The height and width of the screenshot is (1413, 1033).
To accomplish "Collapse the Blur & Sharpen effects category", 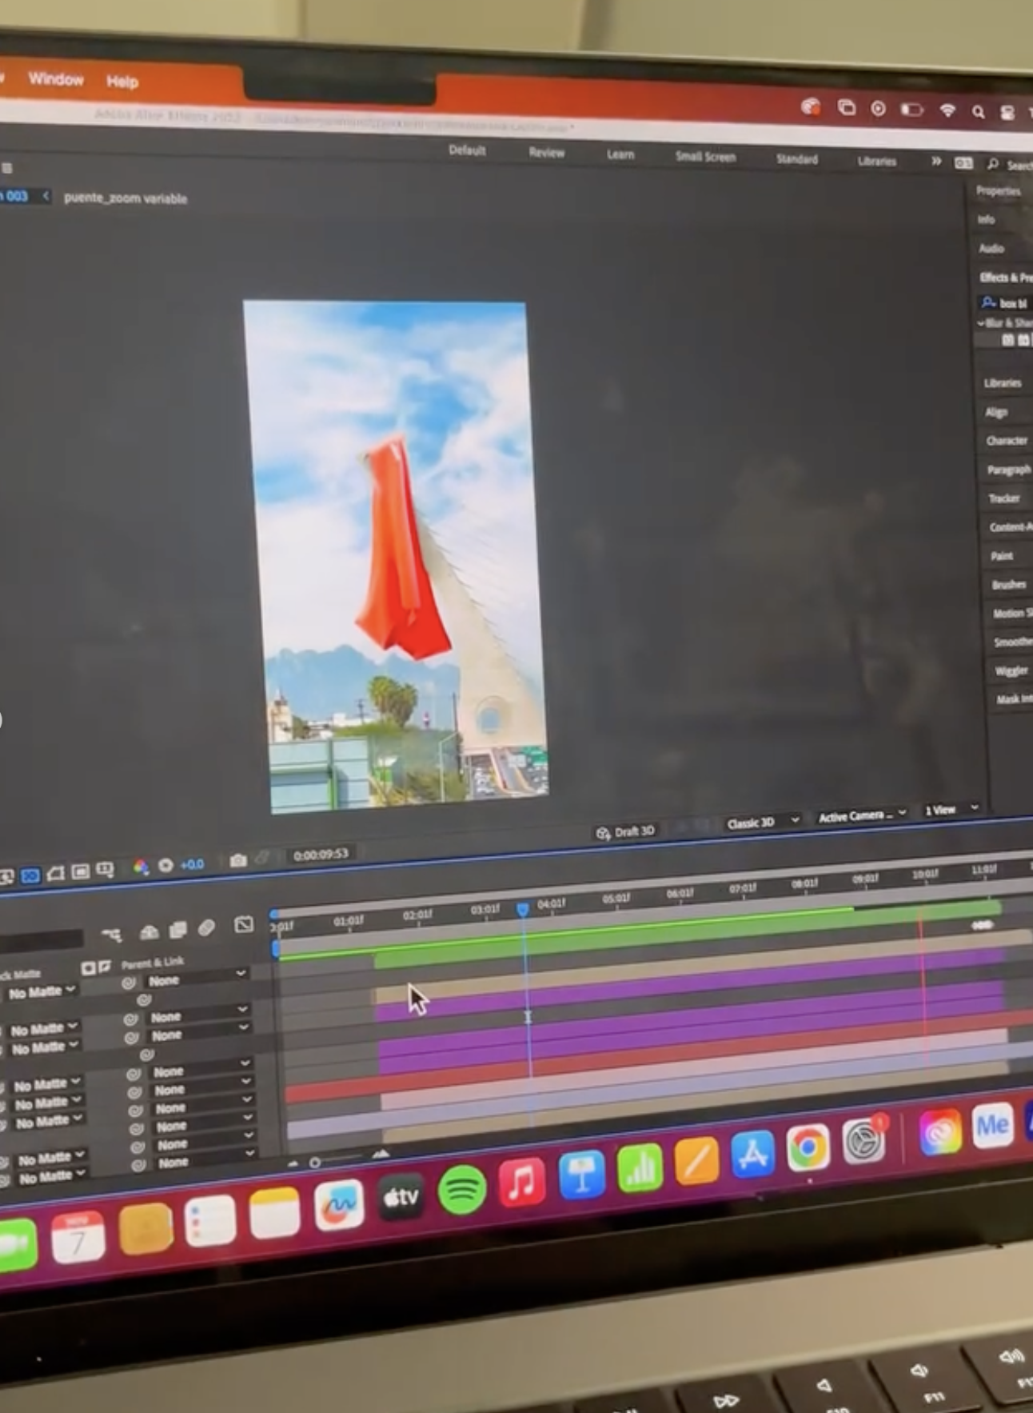I will 981,323.
